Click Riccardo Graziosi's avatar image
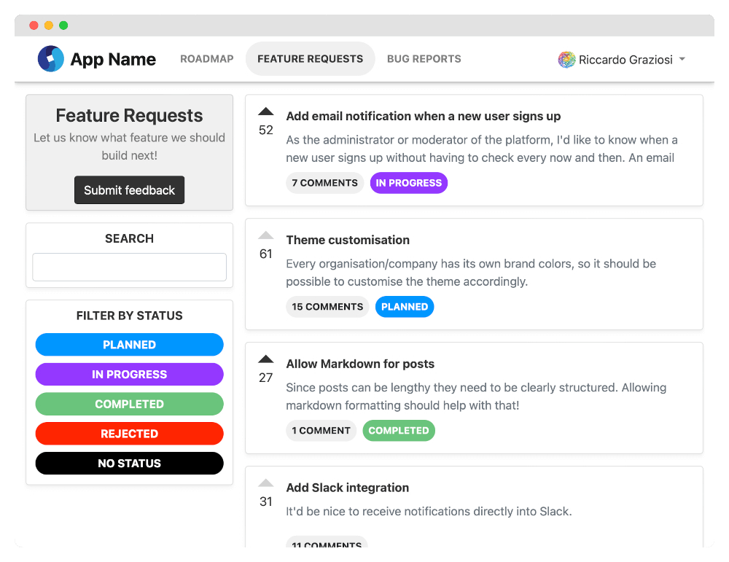The image size is (729, 562). 566,60
